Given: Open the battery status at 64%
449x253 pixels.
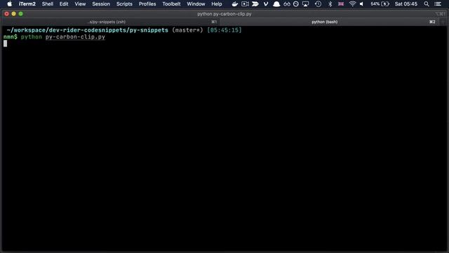Looking at the screenshot, I should click(x=380, y=4).
